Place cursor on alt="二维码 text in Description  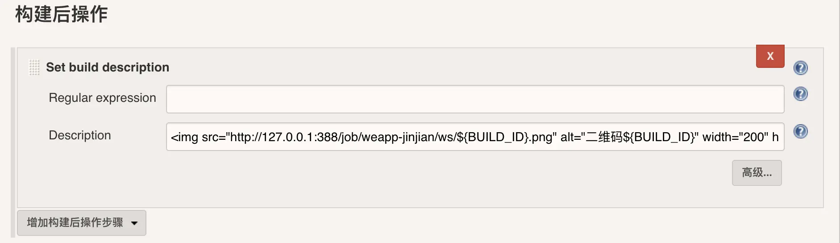[591, 137]
